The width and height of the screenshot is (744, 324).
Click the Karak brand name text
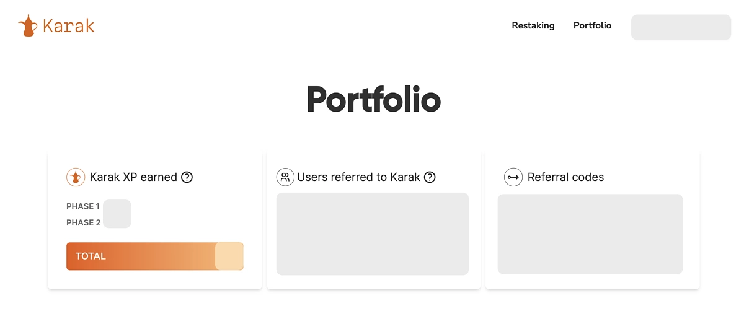(x=69, y=26)
